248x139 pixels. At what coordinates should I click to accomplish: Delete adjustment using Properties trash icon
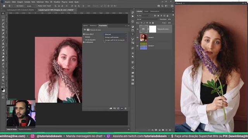[x=126, y=108]
